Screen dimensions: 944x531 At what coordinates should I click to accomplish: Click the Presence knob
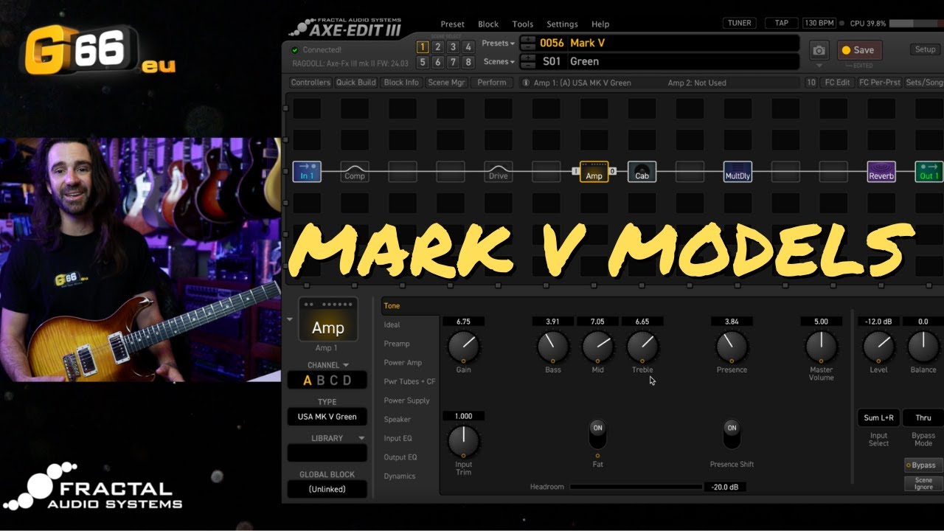point(732,346)
